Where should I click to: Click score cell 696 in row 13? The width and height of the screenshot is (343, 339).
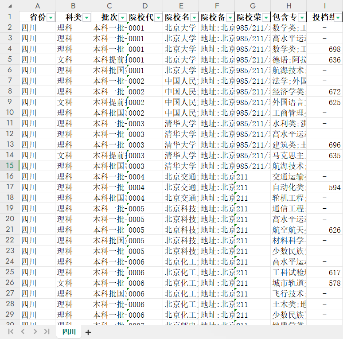click(325, 144)
